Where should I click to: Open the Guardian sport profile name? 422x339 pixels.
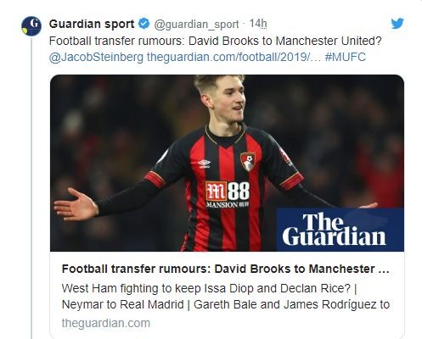coord(92,24)
